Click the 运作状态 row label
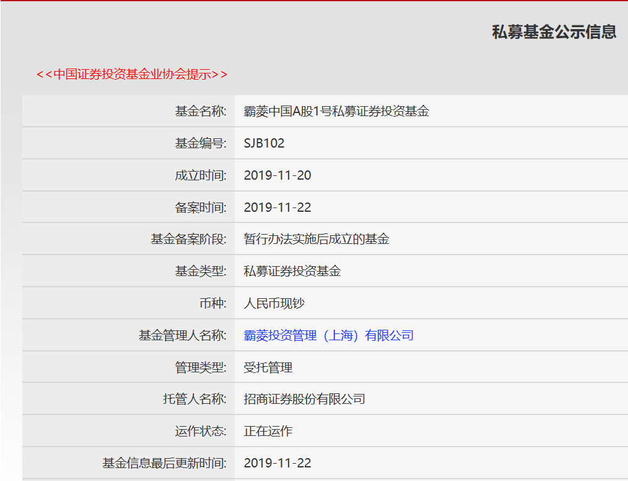Screen dimensions: 628x481 200,431
